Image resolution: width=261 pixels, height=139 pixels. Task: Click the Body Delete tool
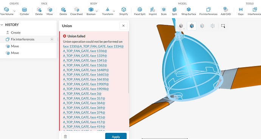pyautogui.click(x=63, y=11)
